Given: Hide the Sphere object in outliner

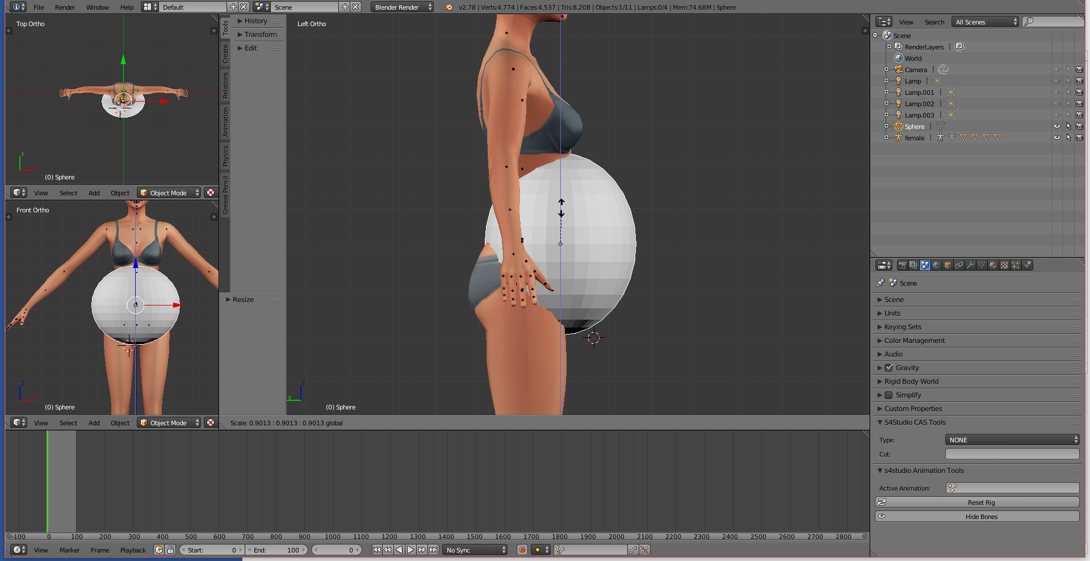Looking at the screenshot, I should tap(1057, 126).
